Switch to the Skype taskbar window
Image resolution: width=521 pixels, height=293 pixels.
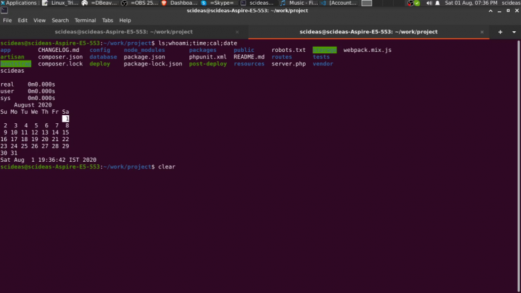click(219, 3)
